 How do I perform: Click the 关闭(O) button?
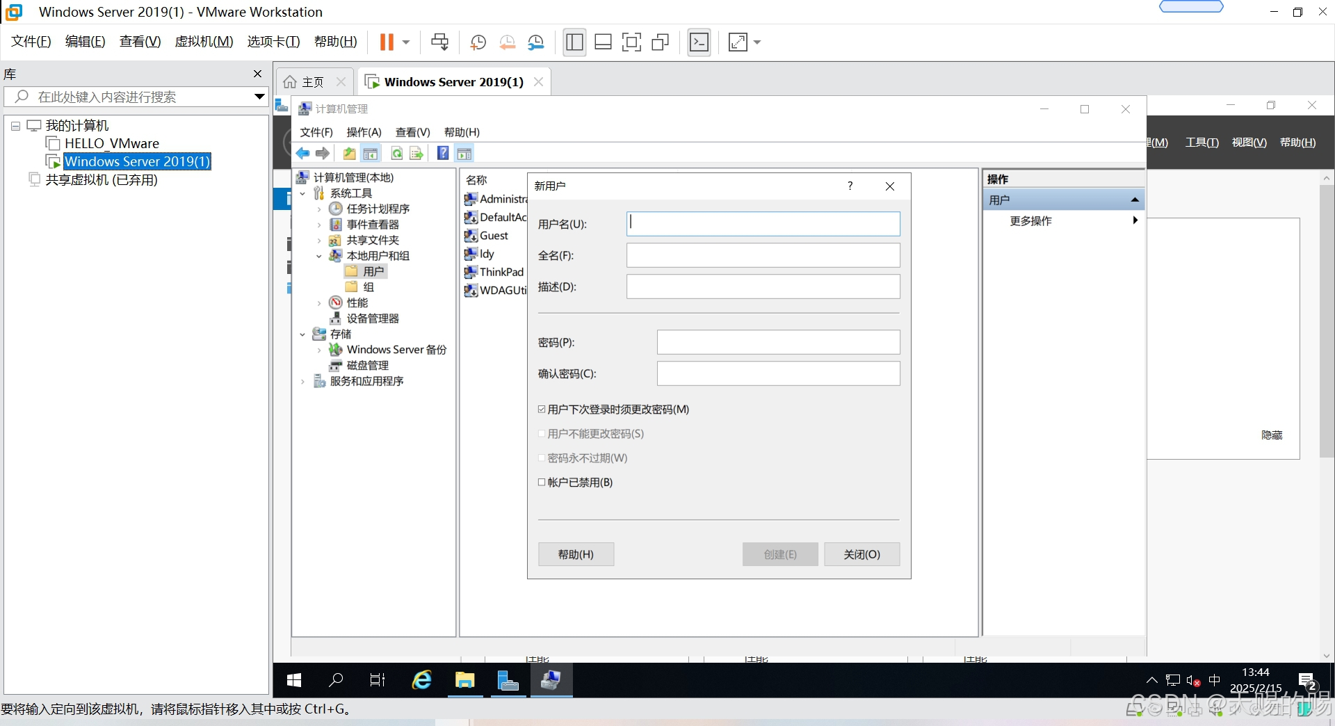pyautogui.click(x=862, y=554)
